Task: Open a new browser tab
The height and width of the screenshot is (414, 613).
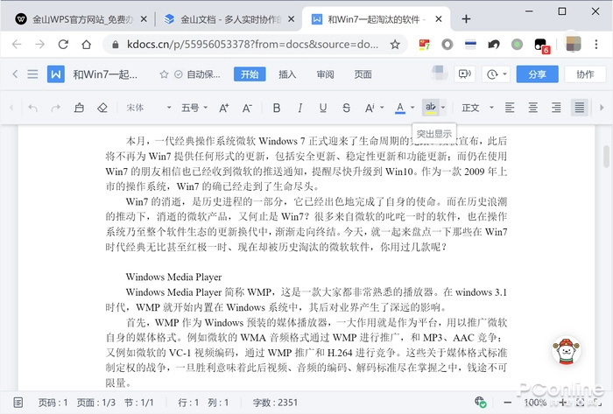Action: click(466, 18)
